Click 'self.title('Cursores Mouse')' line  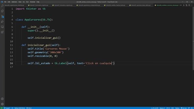[x=48, y=49]
